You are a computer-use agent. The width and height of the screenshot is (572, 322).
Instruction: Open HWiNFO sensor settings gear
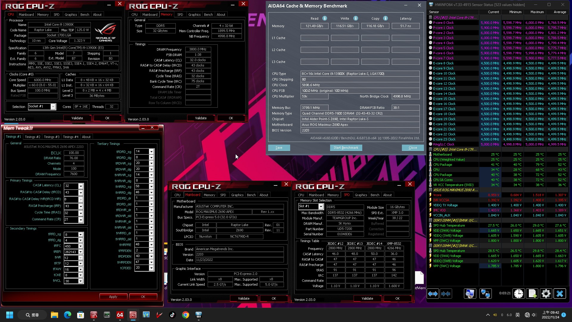point(546,294)
